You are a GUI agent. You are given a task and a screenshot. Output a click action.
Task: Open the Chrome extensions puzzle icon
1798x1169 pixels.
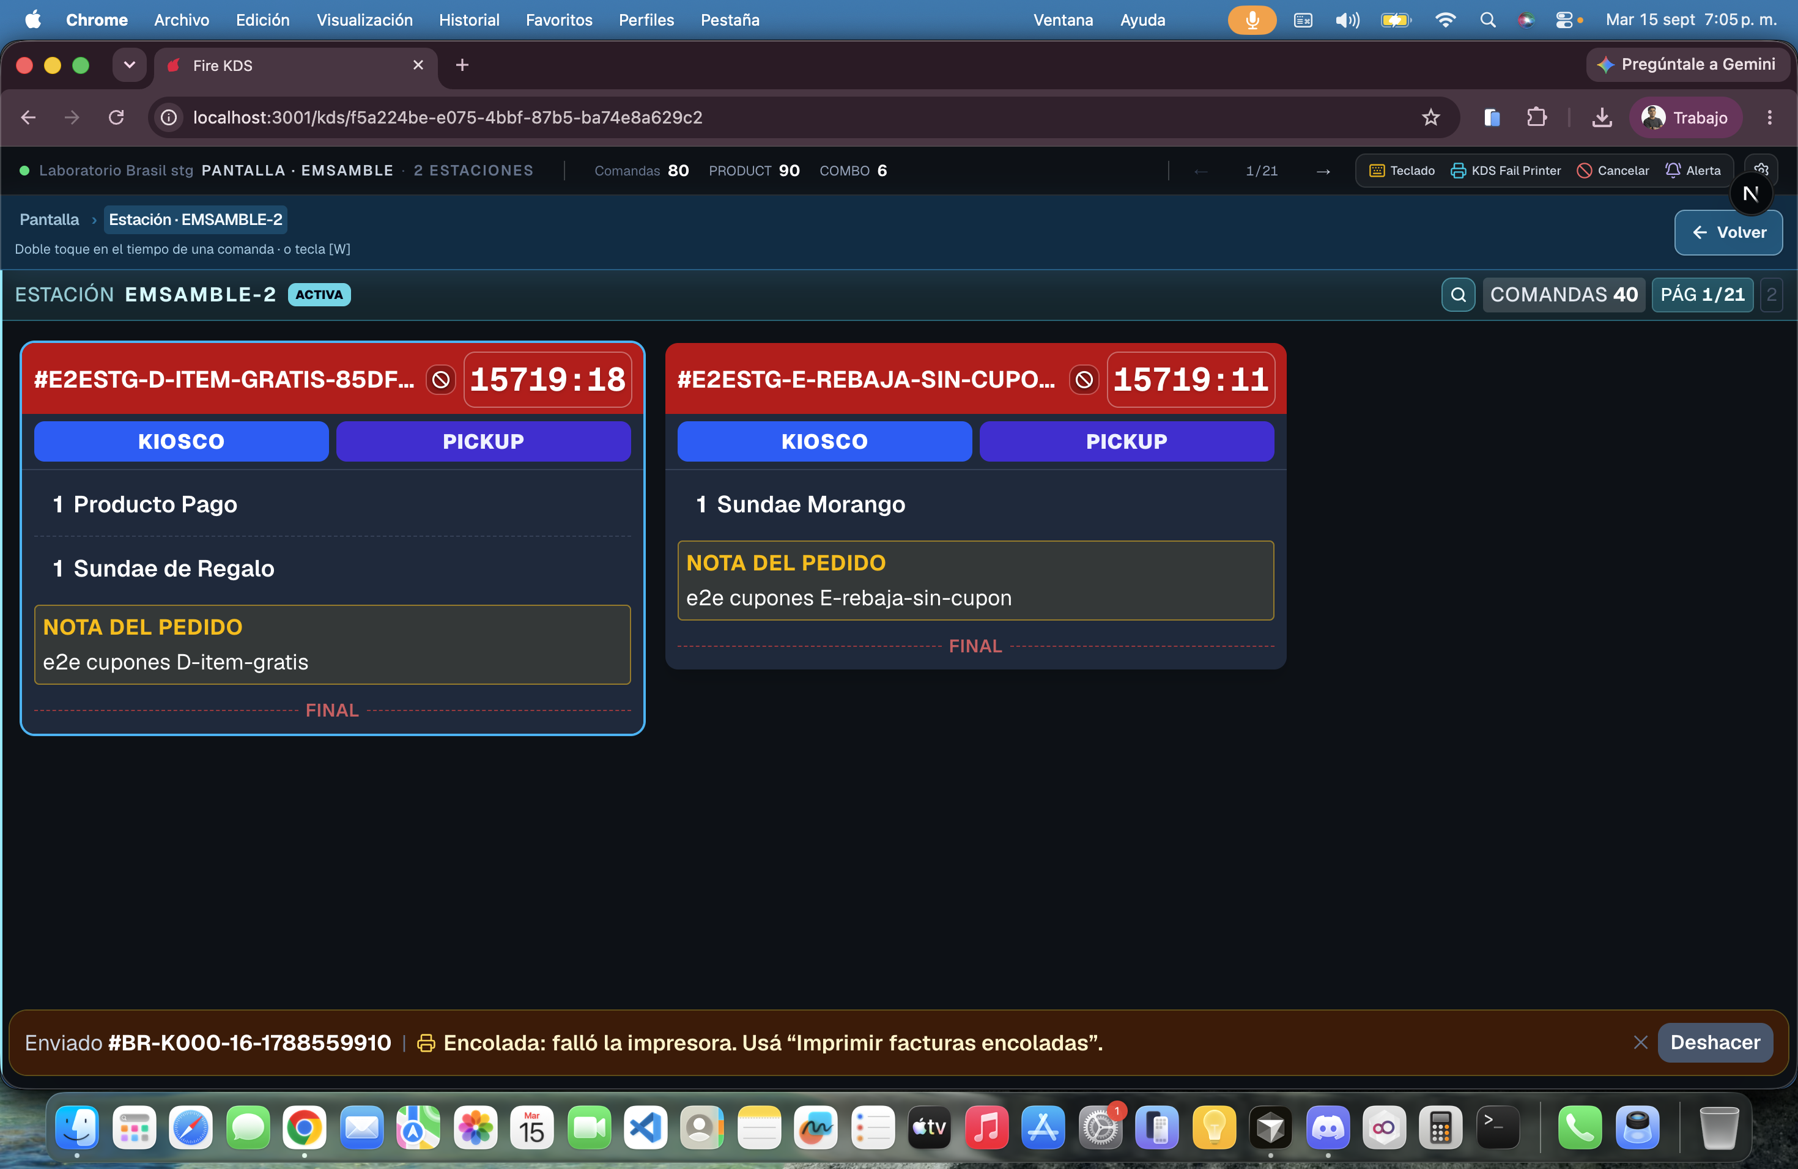(x=1537, y=117)
